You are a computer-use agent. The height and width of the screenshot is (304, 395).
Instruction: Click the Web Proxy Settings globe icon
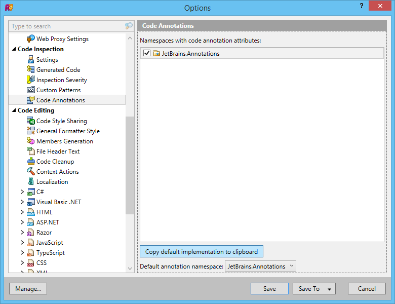[31, 39]
